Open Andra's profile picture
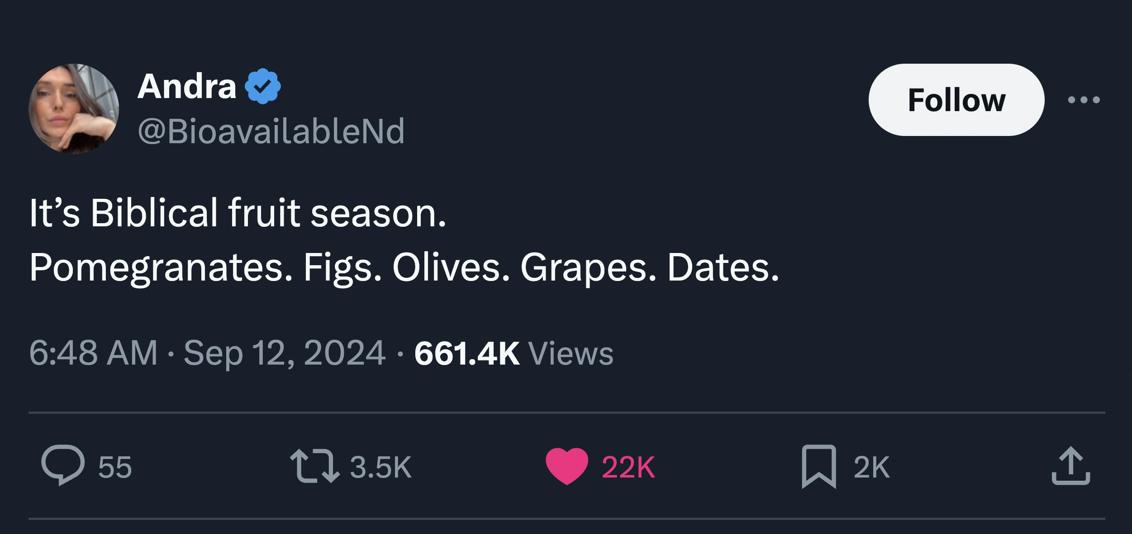 (74, 108)
